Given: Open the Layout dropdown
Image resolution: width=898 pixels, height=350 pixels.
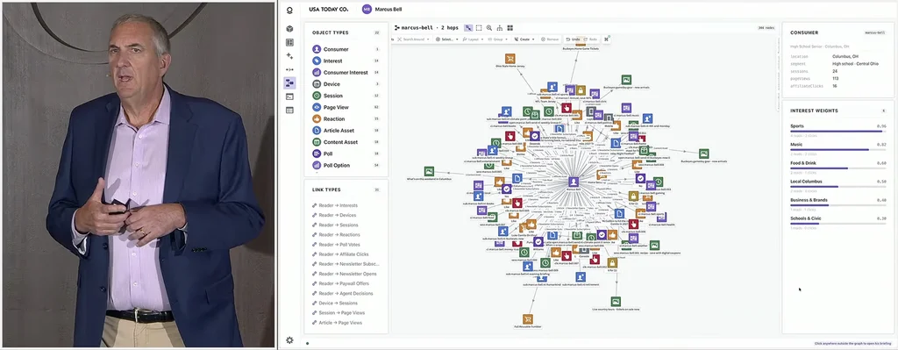Looking at the screenshot, I should 473,39.
